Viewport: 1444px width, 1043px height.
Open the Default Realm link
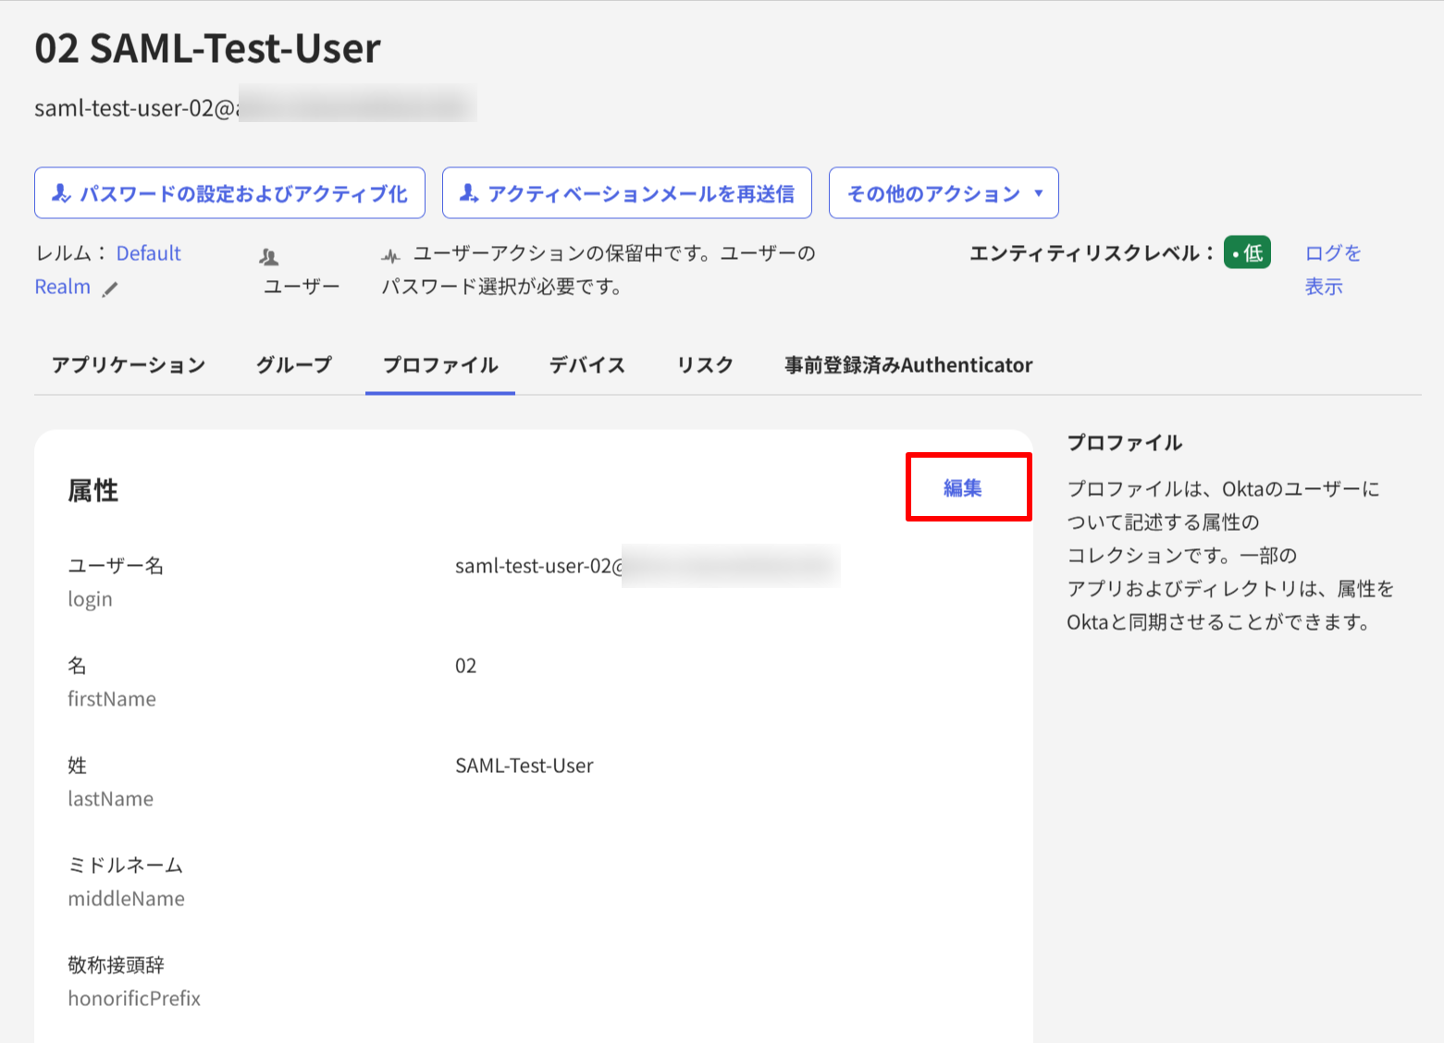148,252
